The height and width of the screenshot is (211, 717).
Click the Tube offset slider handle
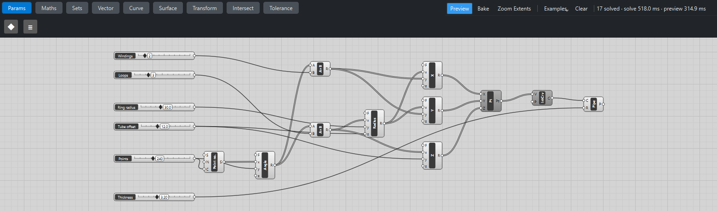pos(158,126)
